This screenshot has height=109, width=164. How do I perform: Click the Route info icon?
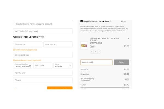pyautogui.click(x=111, y=21)
